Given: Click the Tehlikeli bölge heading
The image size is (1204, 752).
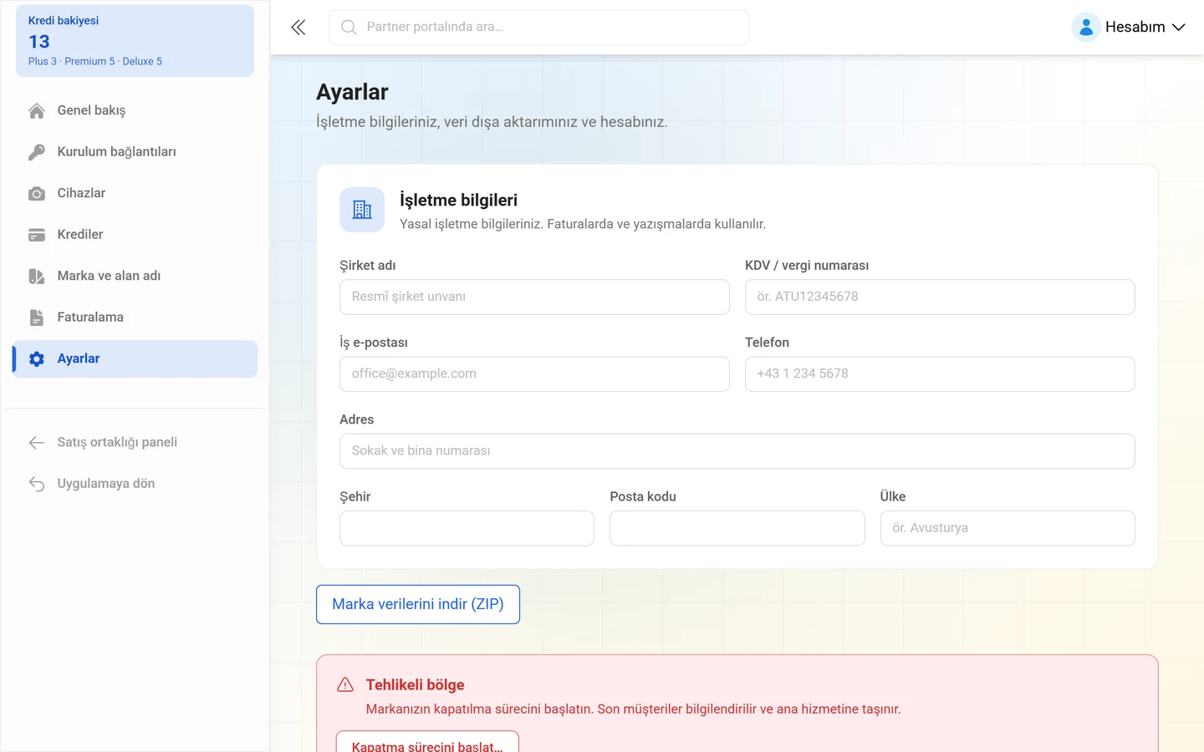Looking at the screenshot, I should tap(415, 685).
